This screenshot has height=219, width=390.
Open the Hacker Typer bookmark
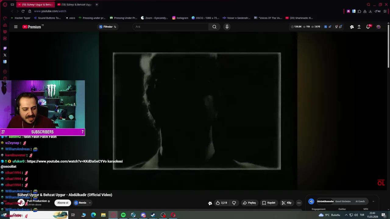20,18
